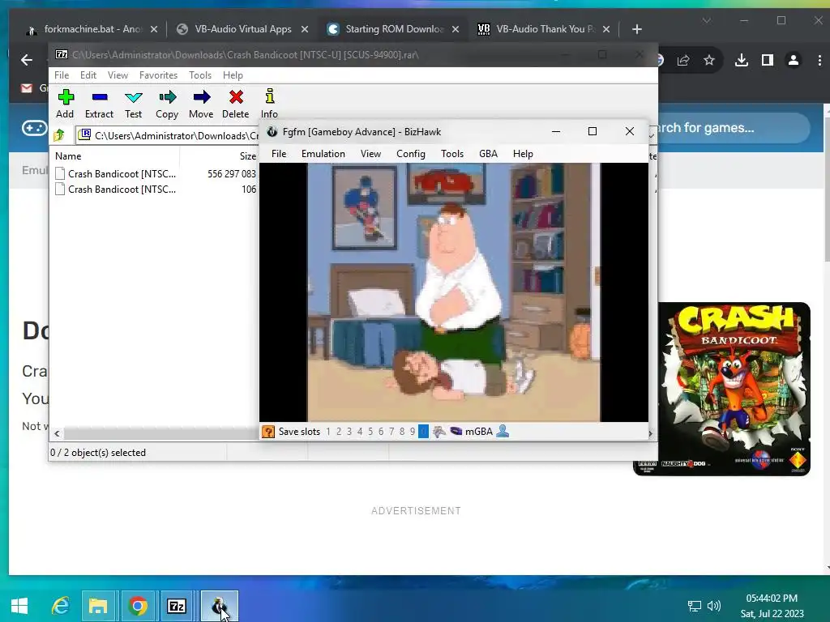
Task: Close the Starting ROM Download tab
Action: (456, 29)
